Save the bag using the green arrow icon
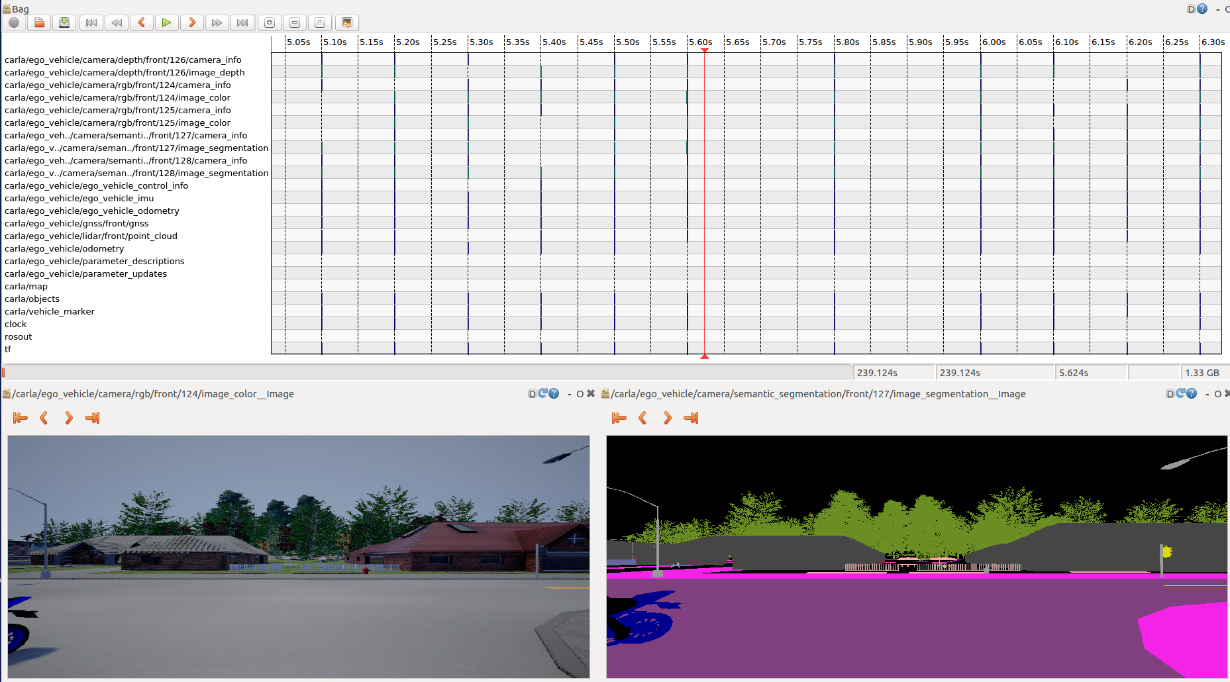The image size is (1230, 682). pyautogui.click(x=64, y=23)
